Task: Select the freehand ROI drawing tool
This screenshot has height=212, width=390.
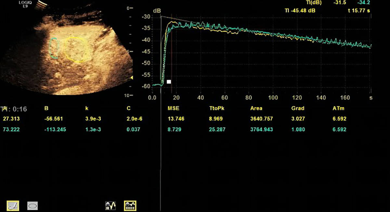Action: tap(13, 205)
